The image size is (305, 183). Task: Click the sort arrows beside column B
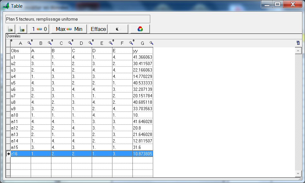(x=52, y=41)
